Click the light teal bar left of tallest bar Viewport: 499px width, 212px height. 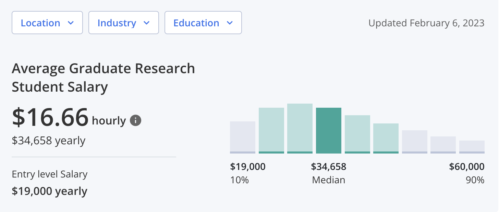tap(271, 131)
